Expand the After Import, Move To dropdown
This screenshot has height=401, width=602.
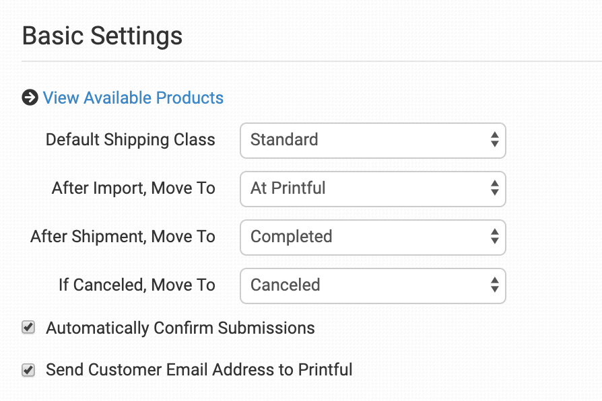(372, 188)
